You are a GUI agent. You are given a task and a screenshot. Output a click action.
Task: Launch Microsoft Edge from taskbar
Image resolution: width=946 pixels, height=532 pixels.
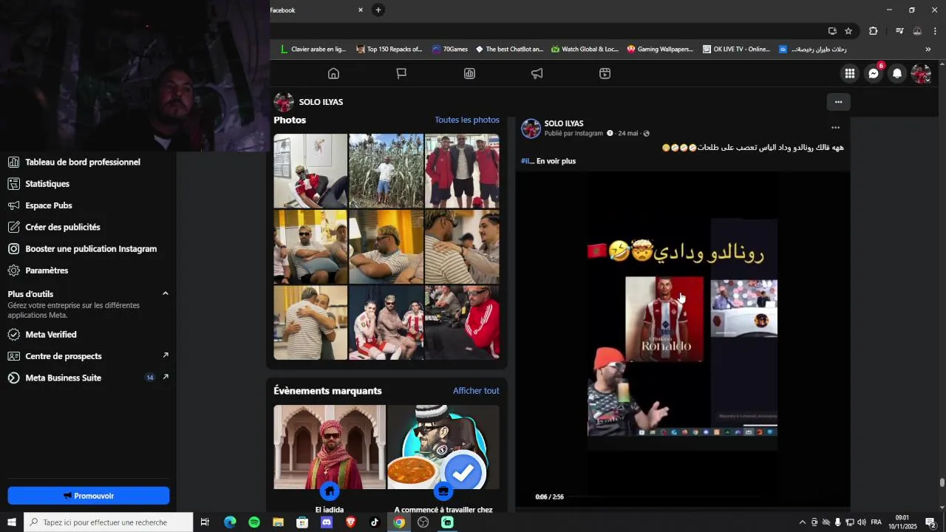point(230,522)
